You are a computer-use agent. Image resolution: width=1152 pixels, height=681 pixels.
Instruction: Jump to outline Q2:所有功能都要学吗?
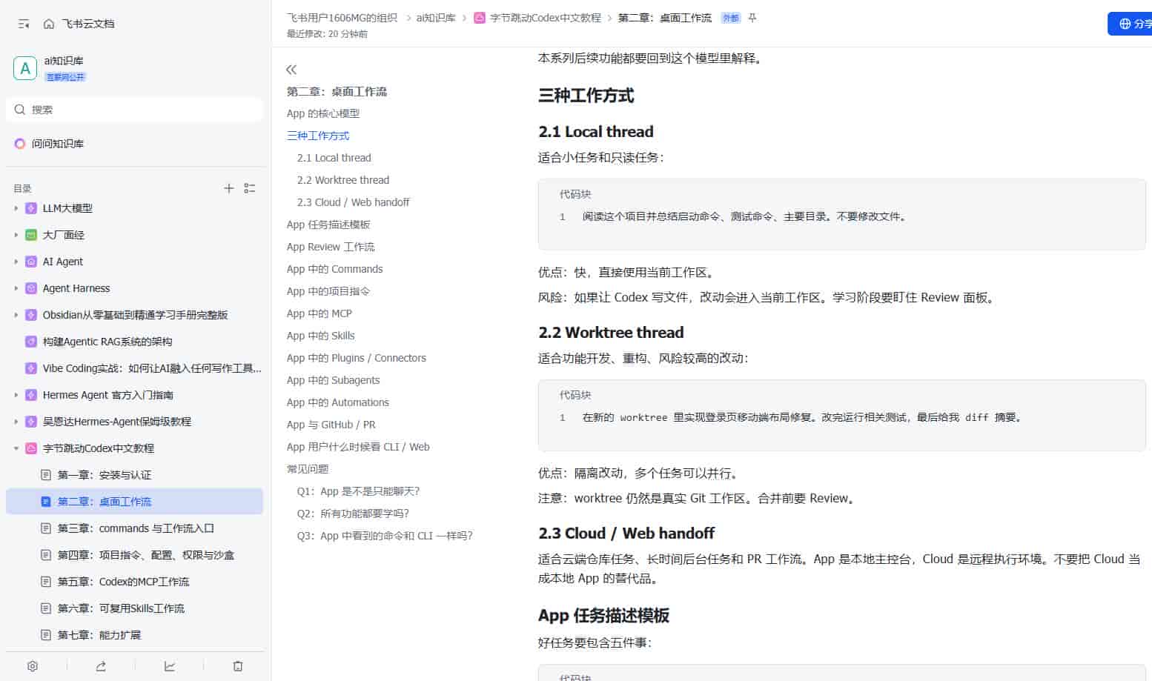(x=354, y=514)
